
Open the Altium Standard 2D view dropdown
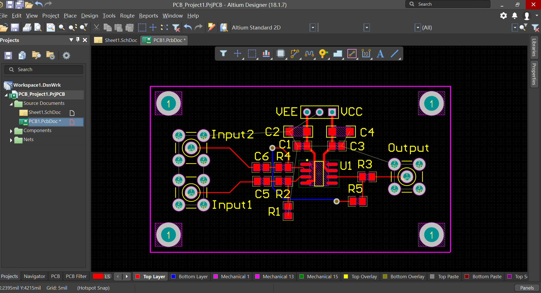pyautogui.click(x=313, y=27)
